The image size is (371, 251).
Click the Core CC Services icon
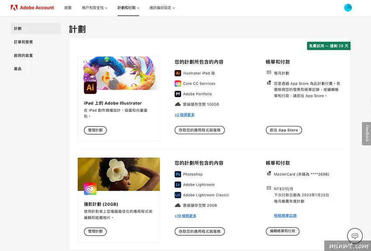pos(178,84)
